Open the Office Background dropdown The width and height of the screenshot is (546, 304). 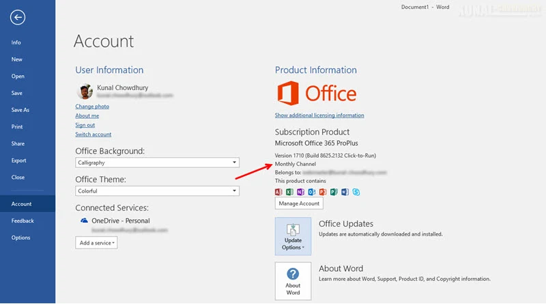tap(158, 163)
